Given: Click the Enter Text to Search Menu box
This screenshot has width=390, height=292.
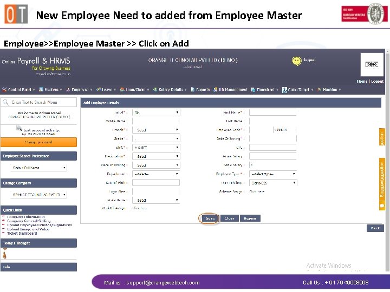Looking at the screenshot, I should [38, 102].
